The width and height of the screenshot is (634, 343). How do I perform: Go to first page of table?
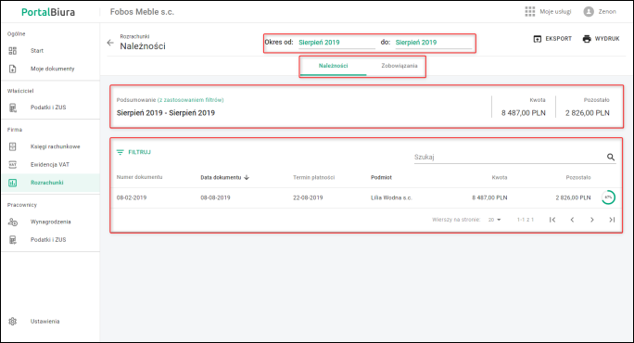click(552, 220)
